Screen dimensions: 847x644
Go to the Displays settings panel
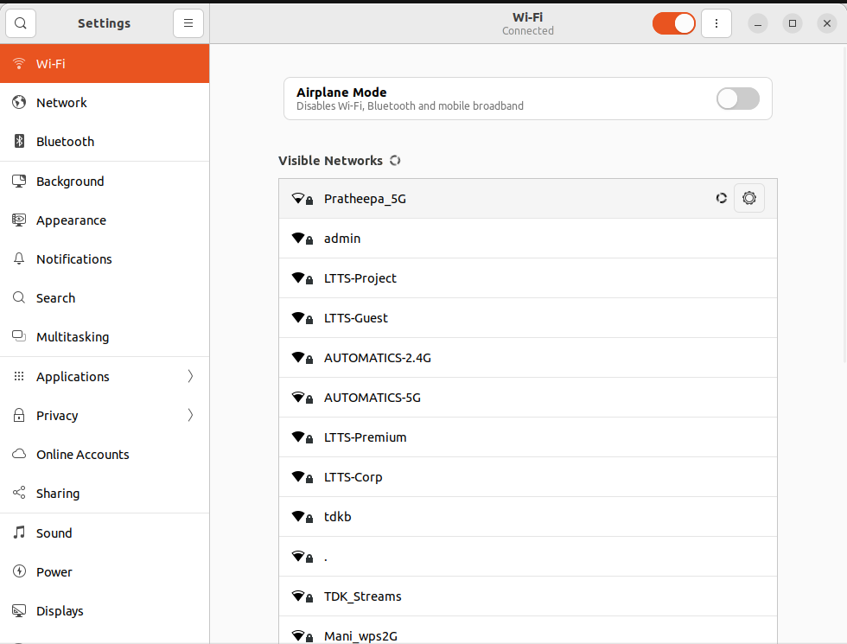click(x=60, y=611)
